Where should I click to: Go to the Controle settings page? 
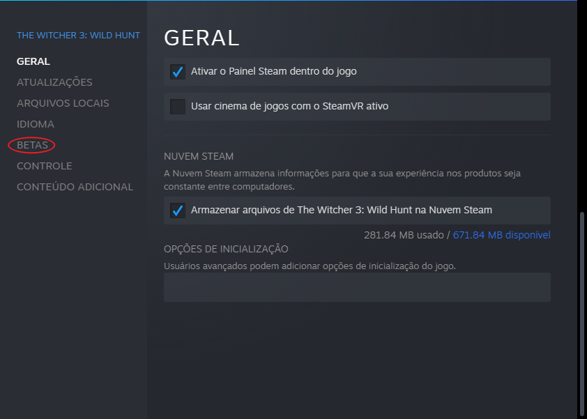pos(45,166)
